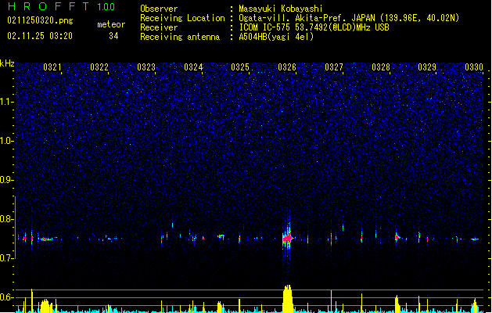Image resolution: width=492 pixels, height=313 pixels.
Task: Click the HROFFT 1.0.0 title text
Action: 61,6
